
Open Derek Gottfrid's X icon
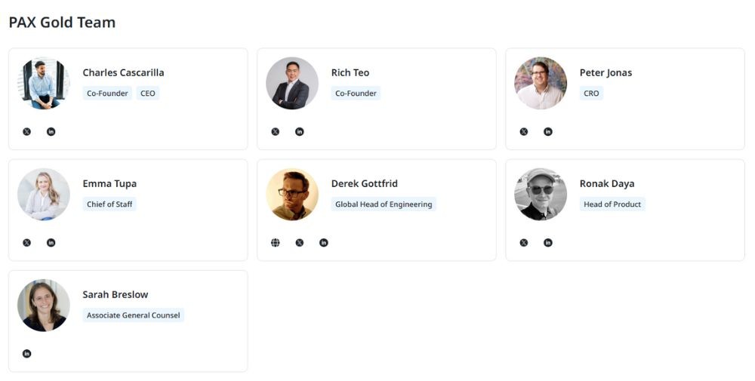pyautogui.click(x=300, y=243)
